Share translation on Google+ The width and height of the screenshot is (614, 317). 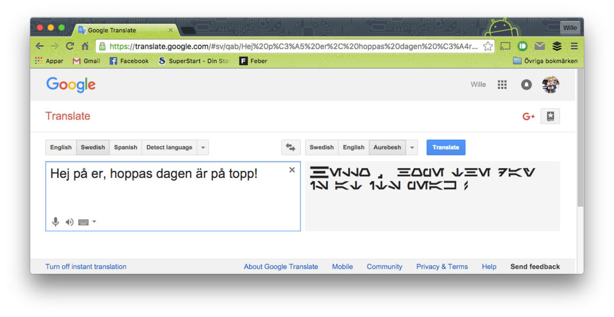tap(528, 116)
